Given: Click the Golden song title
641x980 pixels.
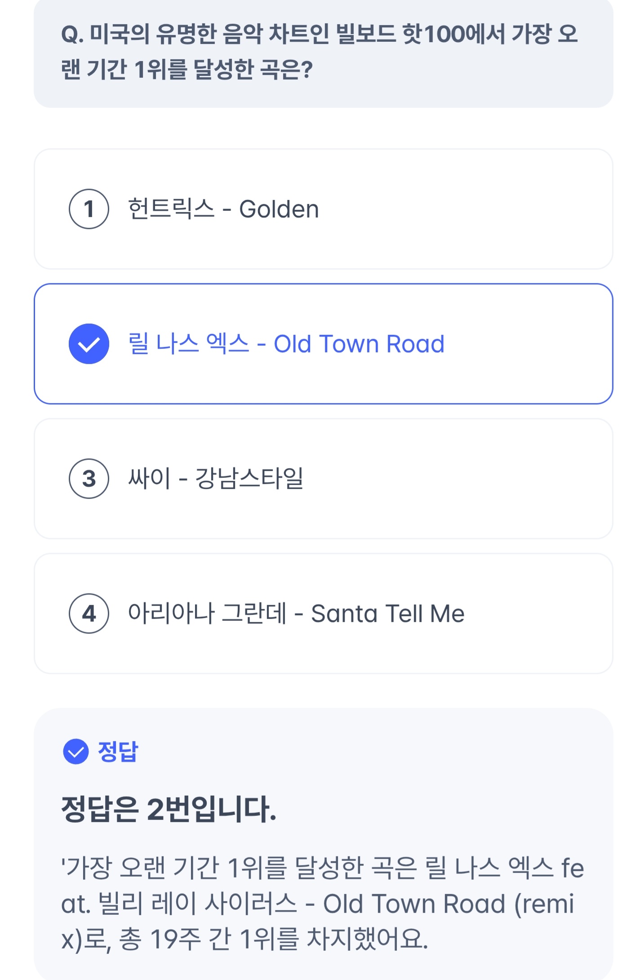Looking at the screenshot, I should point(279,209).
